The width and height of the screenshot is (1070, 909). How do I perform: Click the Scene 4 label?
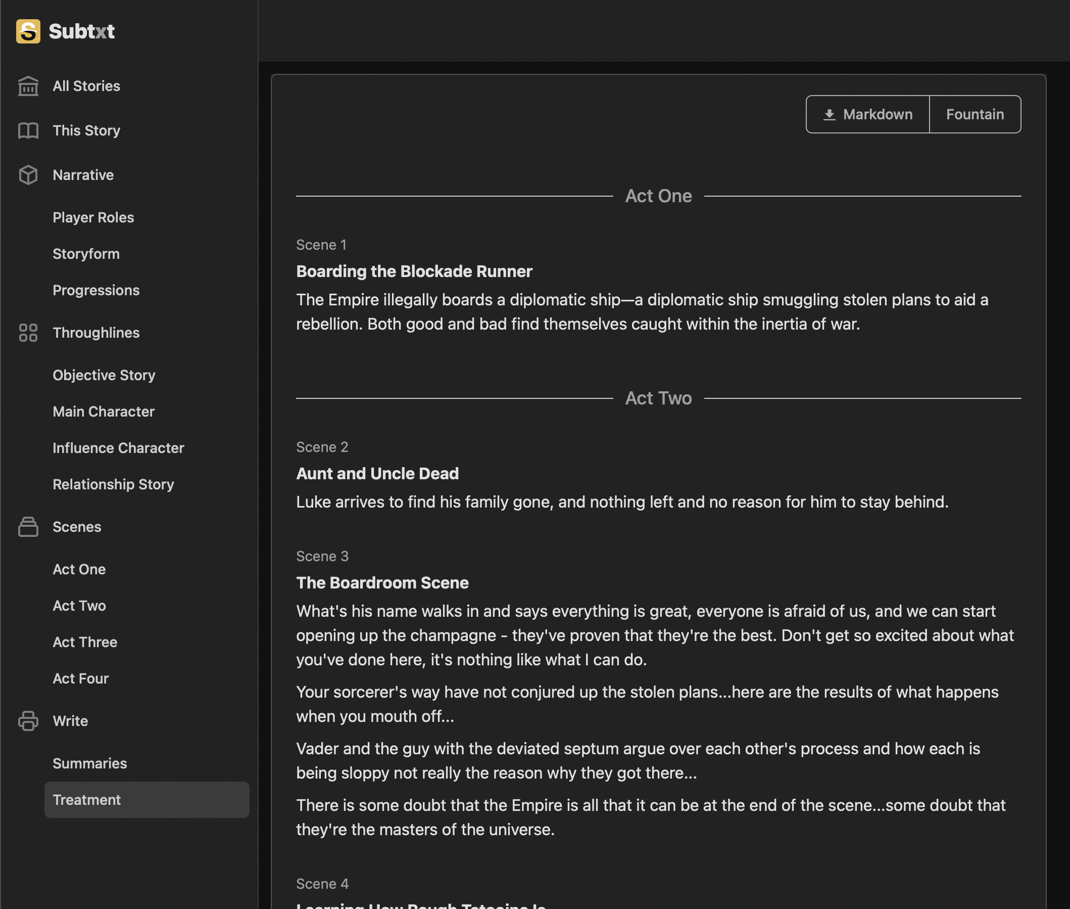point(322,884)
